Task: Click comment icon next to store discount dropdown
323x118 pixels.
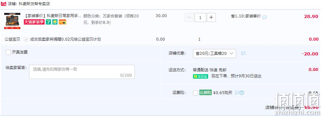Action: (x=243, y=53)
